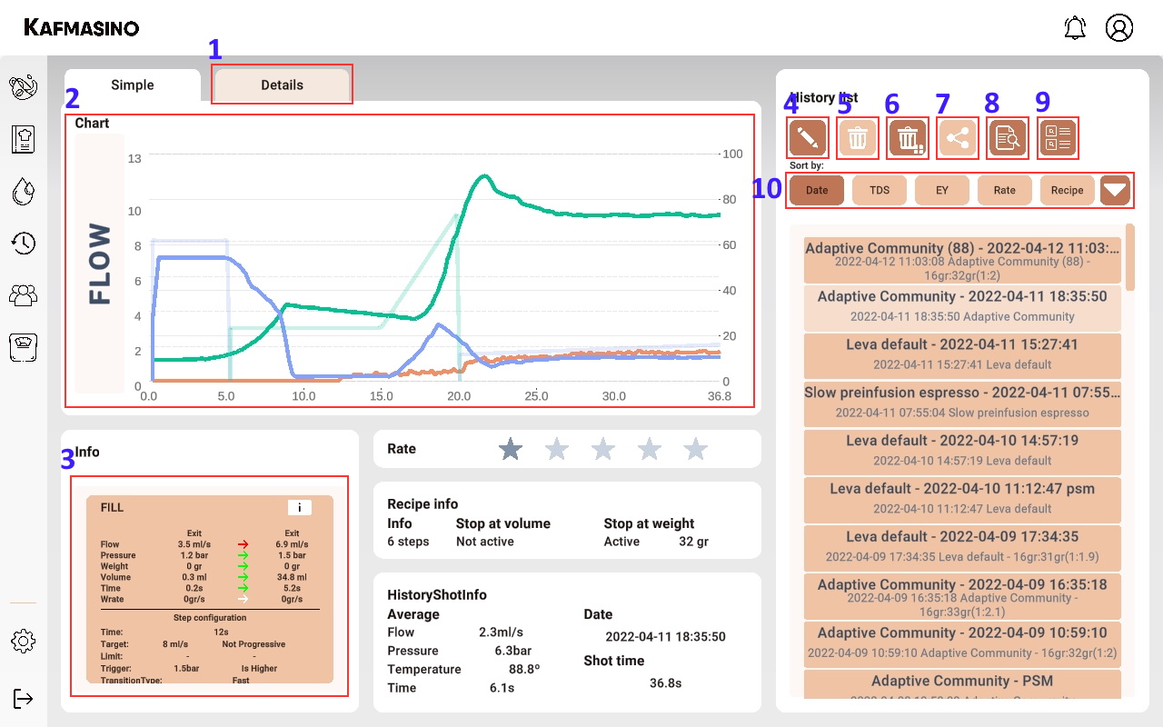Set rating to two stars

557,448
